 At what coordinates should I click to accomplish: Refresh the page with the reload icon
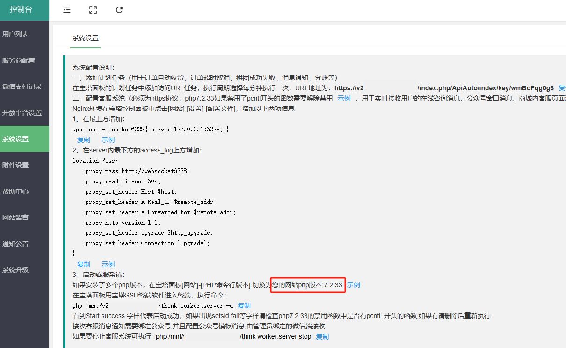click(119, 10)
